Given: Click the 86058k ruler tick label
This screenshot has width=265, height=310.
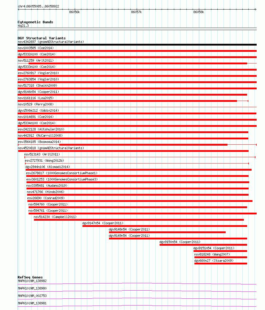Looking at the screenshot, I should click(x=199, y=12).
